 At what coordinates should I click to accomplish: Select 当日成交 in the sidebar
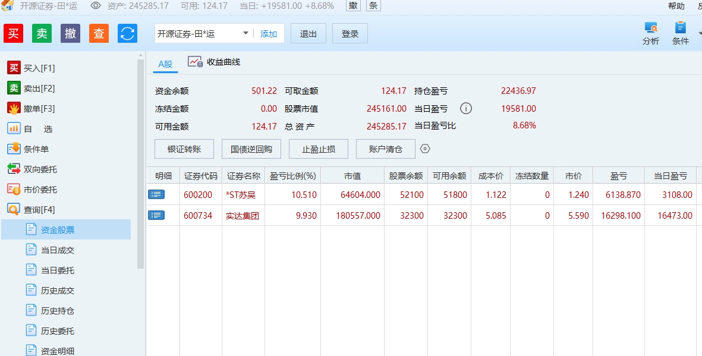58,250
